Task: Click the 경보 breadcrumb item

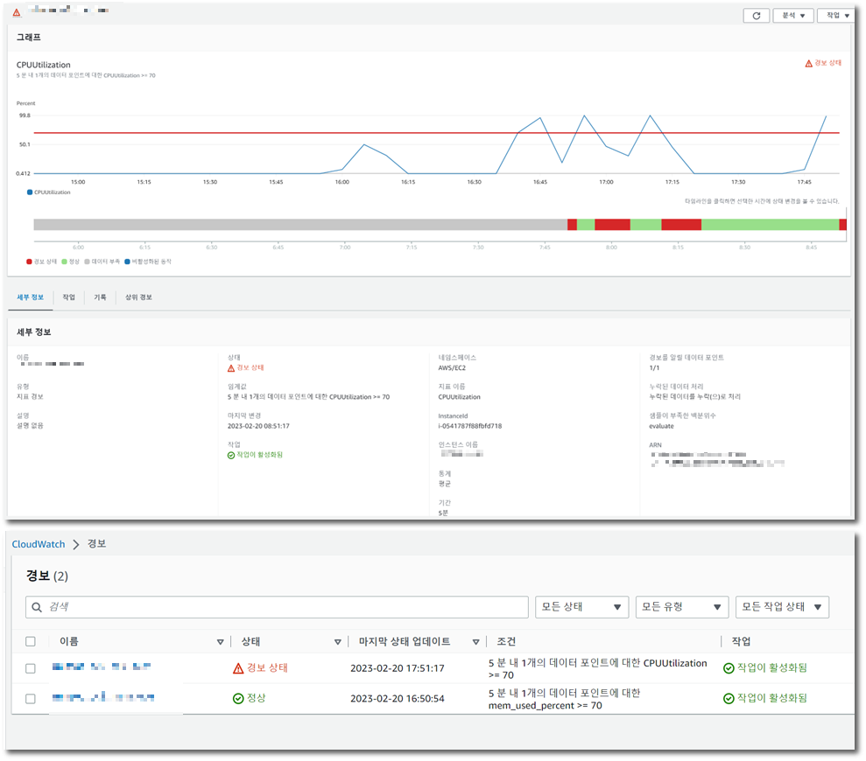Action: coord(96,543)
